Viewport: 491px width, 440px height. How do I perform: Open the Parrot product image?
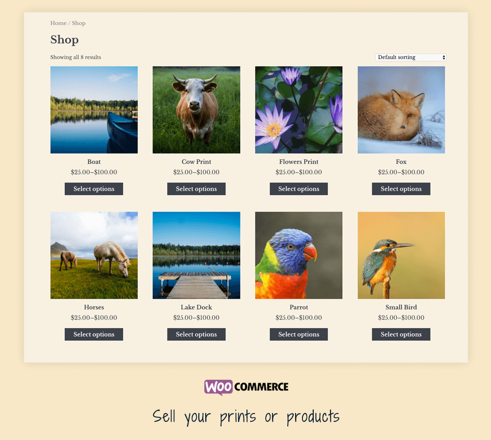[x=299, y=256]
